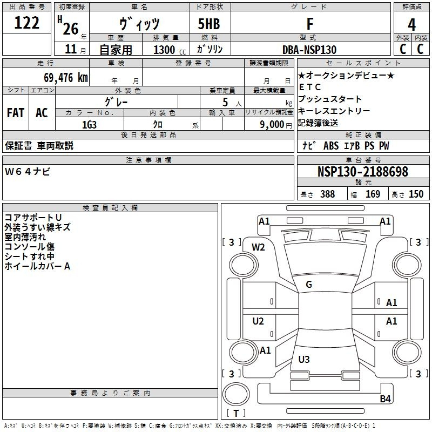Select the mileage value 69,476 km
This screenshot has height=432, width=432.
click(63, 77)
